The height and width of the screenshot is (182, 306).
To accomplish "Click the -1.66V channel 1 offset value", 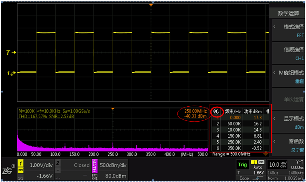I will coord(44,176).
